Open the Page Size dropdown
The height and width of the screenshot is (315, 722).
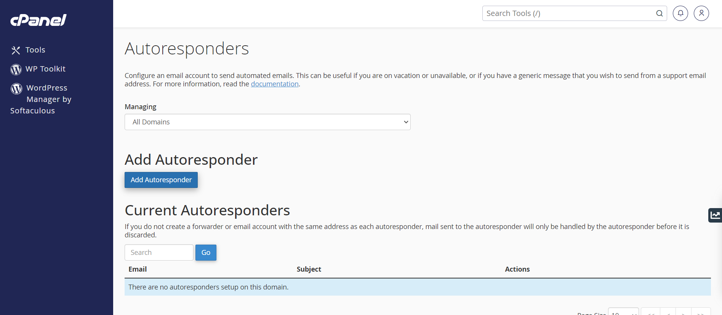pyautogui.click(x=623, y=312)
